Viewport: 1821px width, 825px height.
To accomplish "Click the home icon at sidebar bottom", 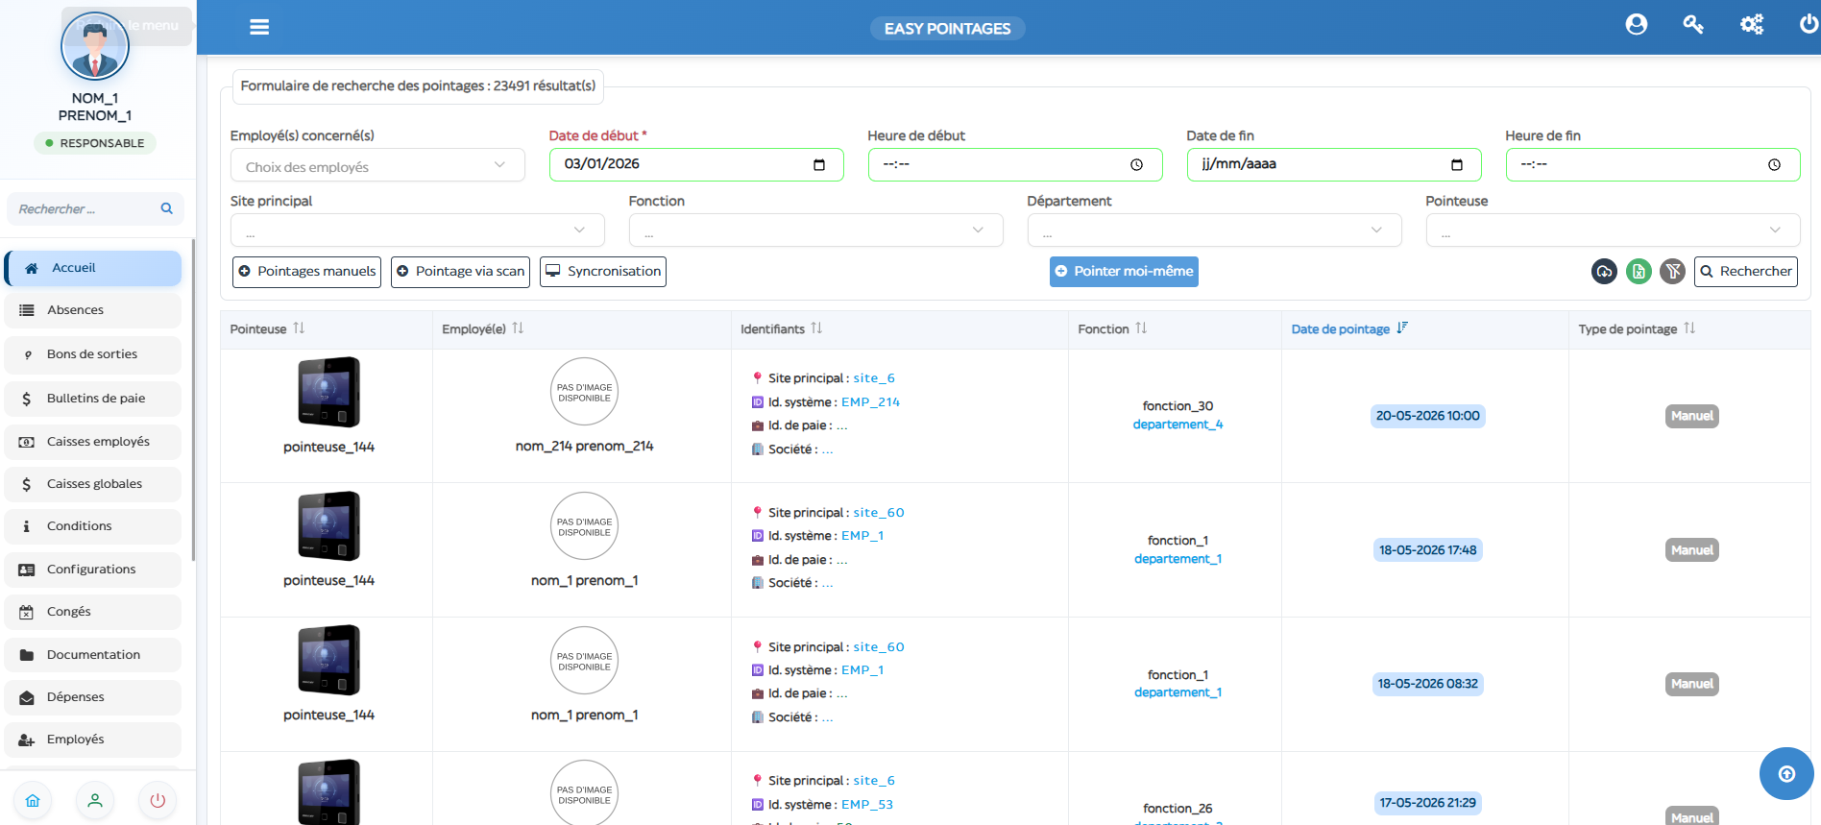I will point(33,801).
